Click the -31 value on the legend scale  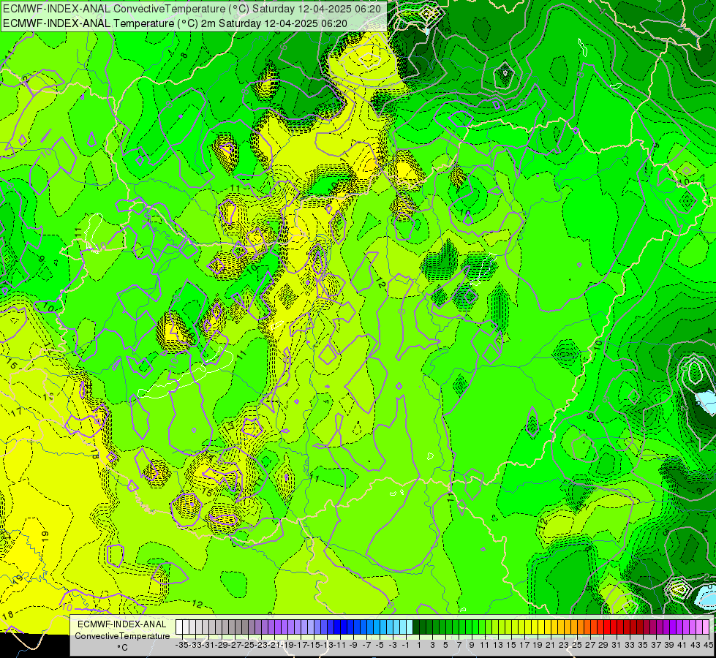[208, 645]
